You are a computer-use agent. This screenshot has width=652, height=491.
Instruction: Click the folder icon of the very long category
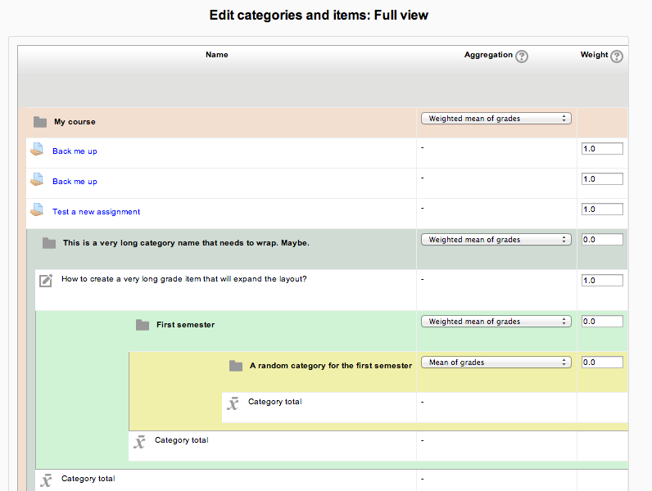pos(49,243)
